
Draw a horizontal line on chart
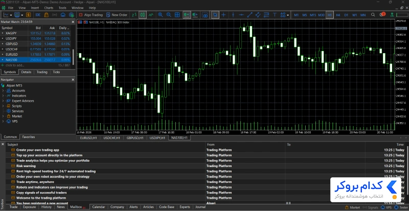[241, 15]
